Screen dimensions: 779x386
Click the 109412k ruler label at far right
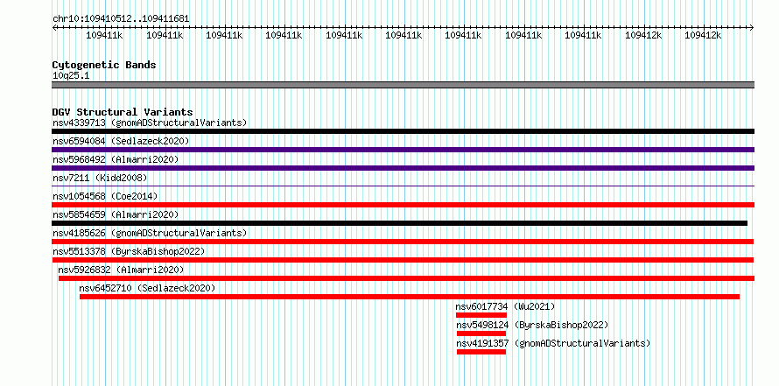tap(703, 35)
